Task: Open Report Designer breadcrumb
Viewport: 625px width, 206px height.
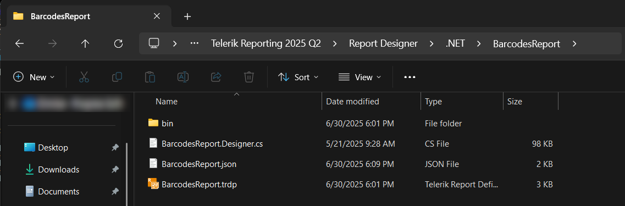Action: click(x=384, y=44)
